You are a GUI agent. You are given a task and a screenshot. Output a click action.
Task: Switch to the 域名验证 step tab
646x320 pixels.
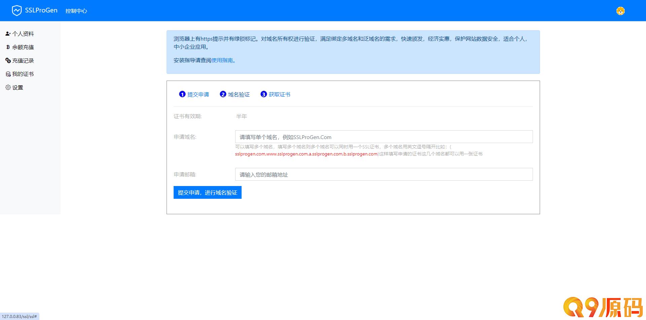point(239,94)
